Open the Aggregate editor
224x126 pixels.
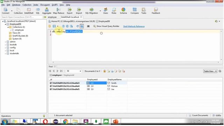click(47, 11)
